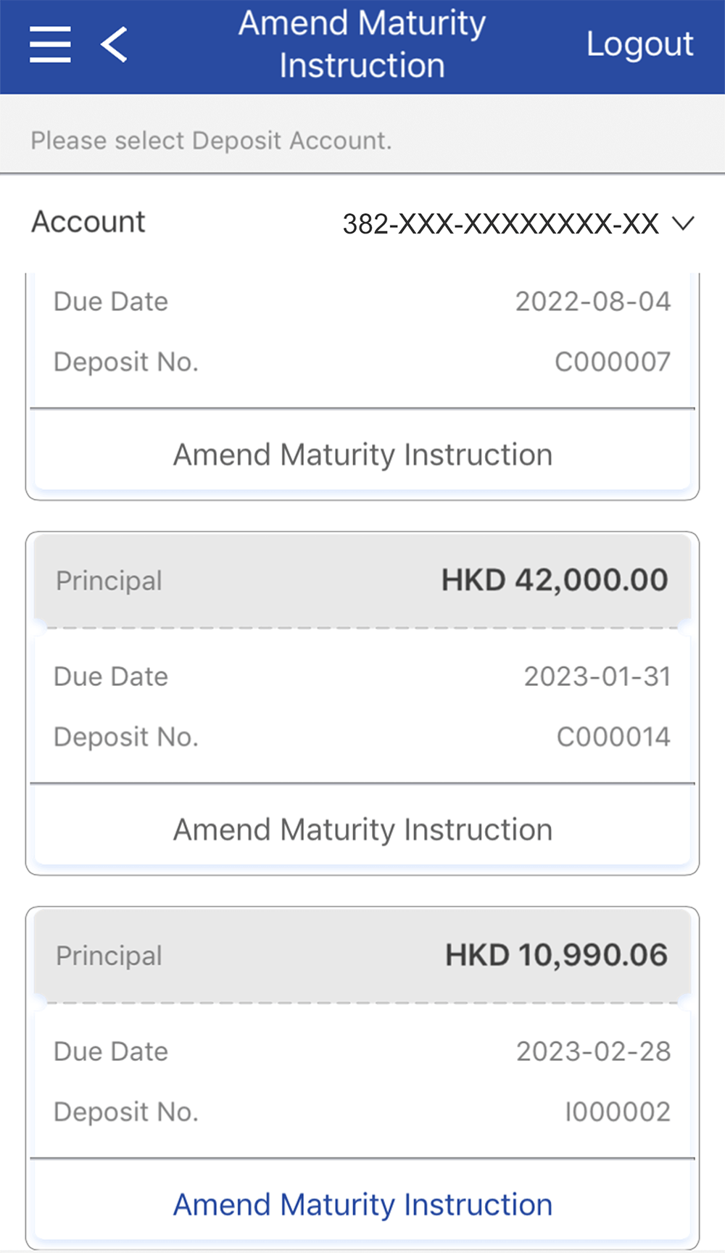Tap deposit number C000014

tap(613, 737)
